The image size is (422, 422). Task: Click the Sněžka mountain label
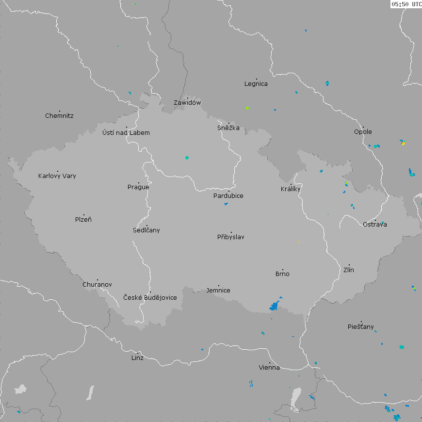point(228,128)
